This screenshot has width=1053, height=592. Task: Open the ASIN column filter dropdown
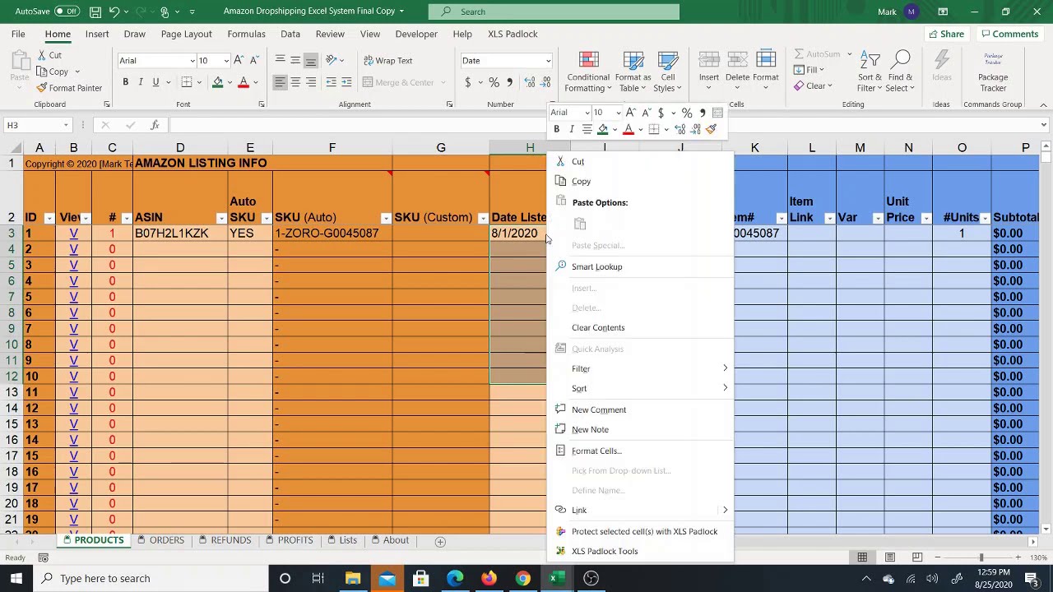pyautogui.click(x=221, y=218)
